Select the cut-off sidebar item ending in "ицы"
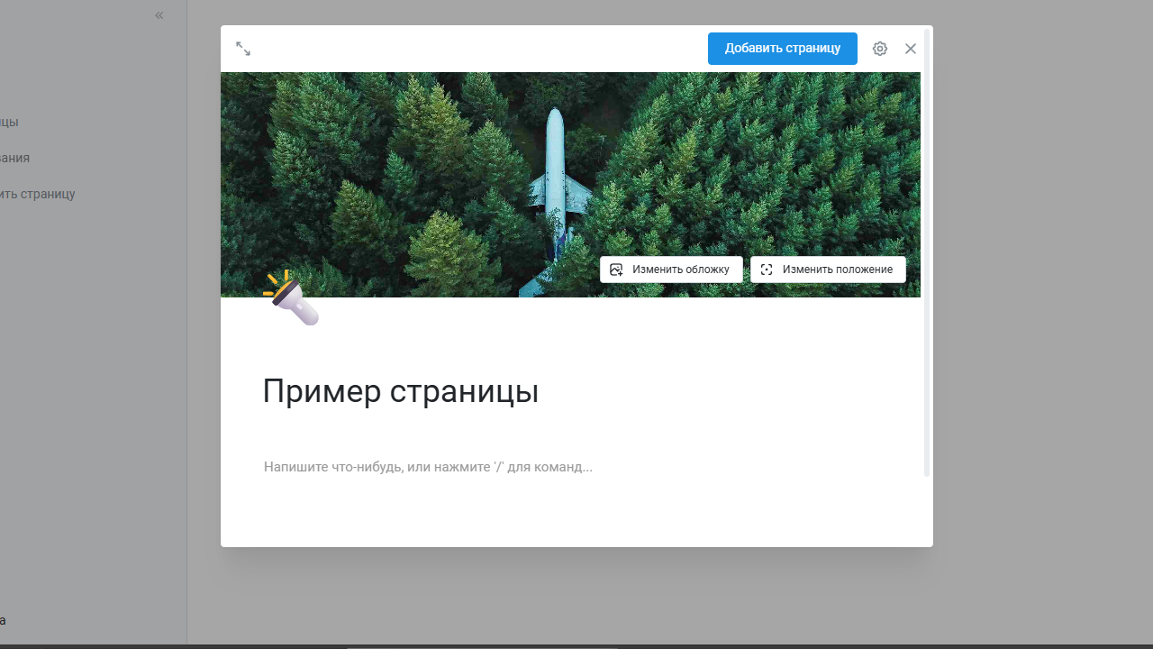 [x=9, y=122]
